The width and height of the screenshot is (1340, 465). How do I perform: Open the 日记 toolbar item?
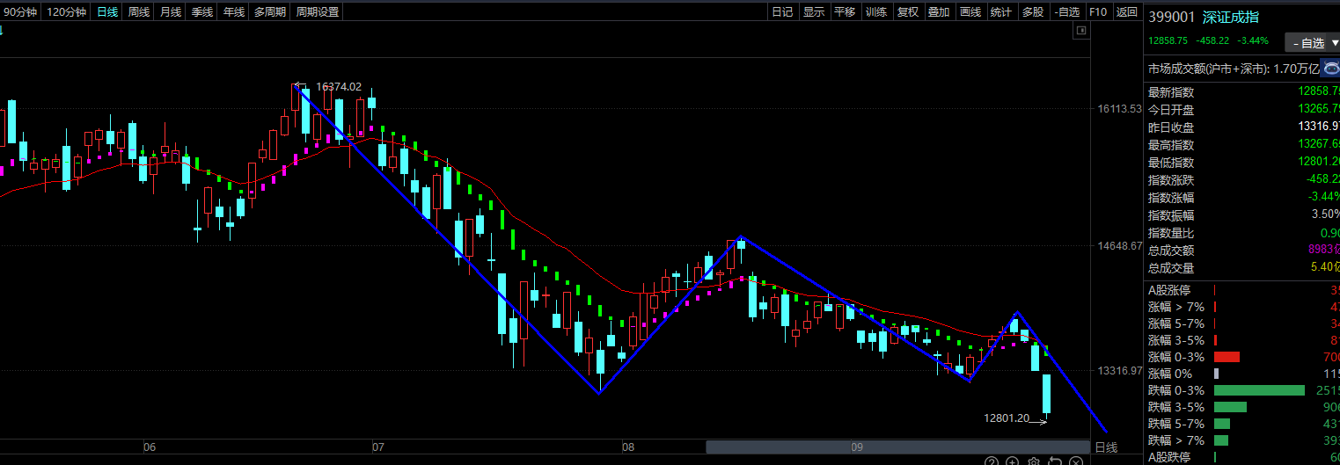point(781,11)
